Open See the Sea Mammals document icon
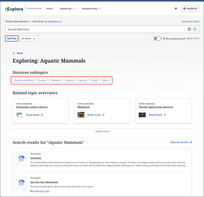This screenshot has width=204, height=197. [22, 183]
